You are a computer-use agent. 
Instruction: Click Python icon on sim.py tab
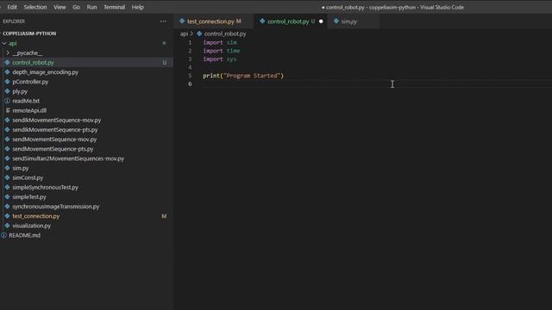pyautogui.click(x=336, y=22)
